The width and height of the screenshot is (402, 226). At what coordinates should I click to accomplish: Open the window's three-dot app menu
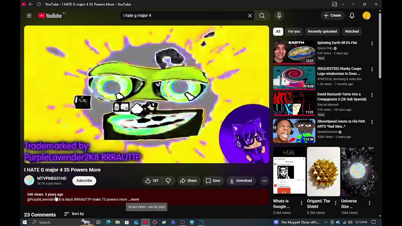pyautogui.click(x=343, y=4)
